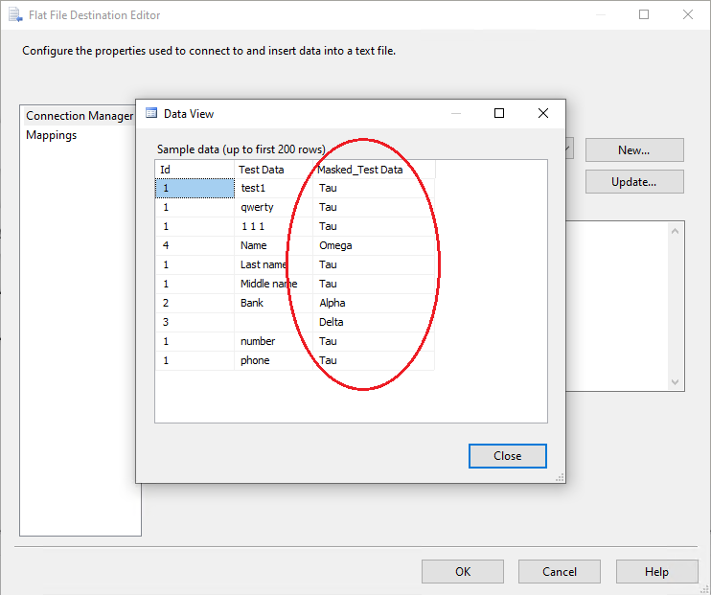Screen dimensions: 711x595
Task: Click the Close button in Data View
Action: [x=507, y=456]
